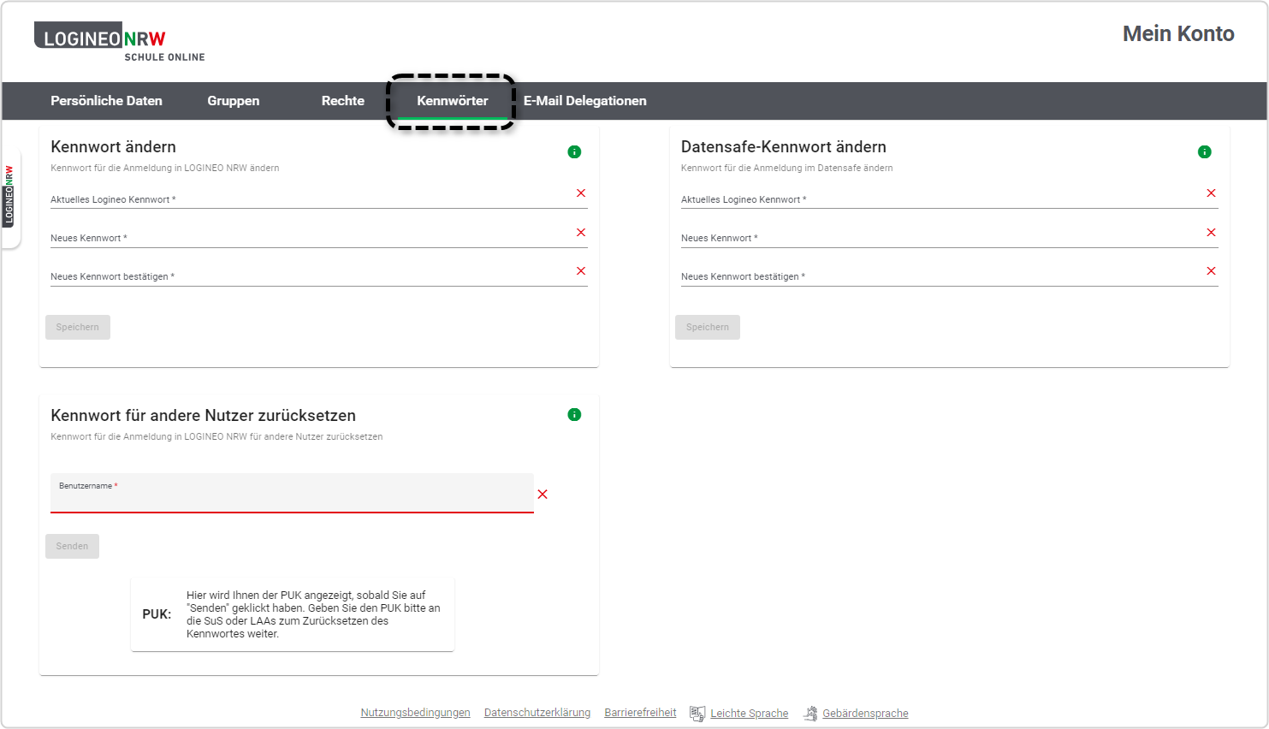
Task: Click Speichern under Kennwort ändern
Action: pyautogui.click(x=77, y=327)
